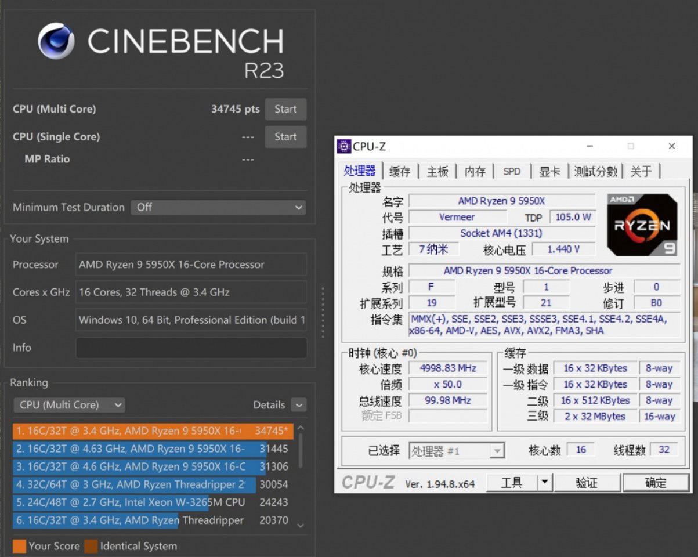Screen dimensions: 698x557
Task: Switch to the 缓存 tab in CPU-Z
Action: coord(400,172)
